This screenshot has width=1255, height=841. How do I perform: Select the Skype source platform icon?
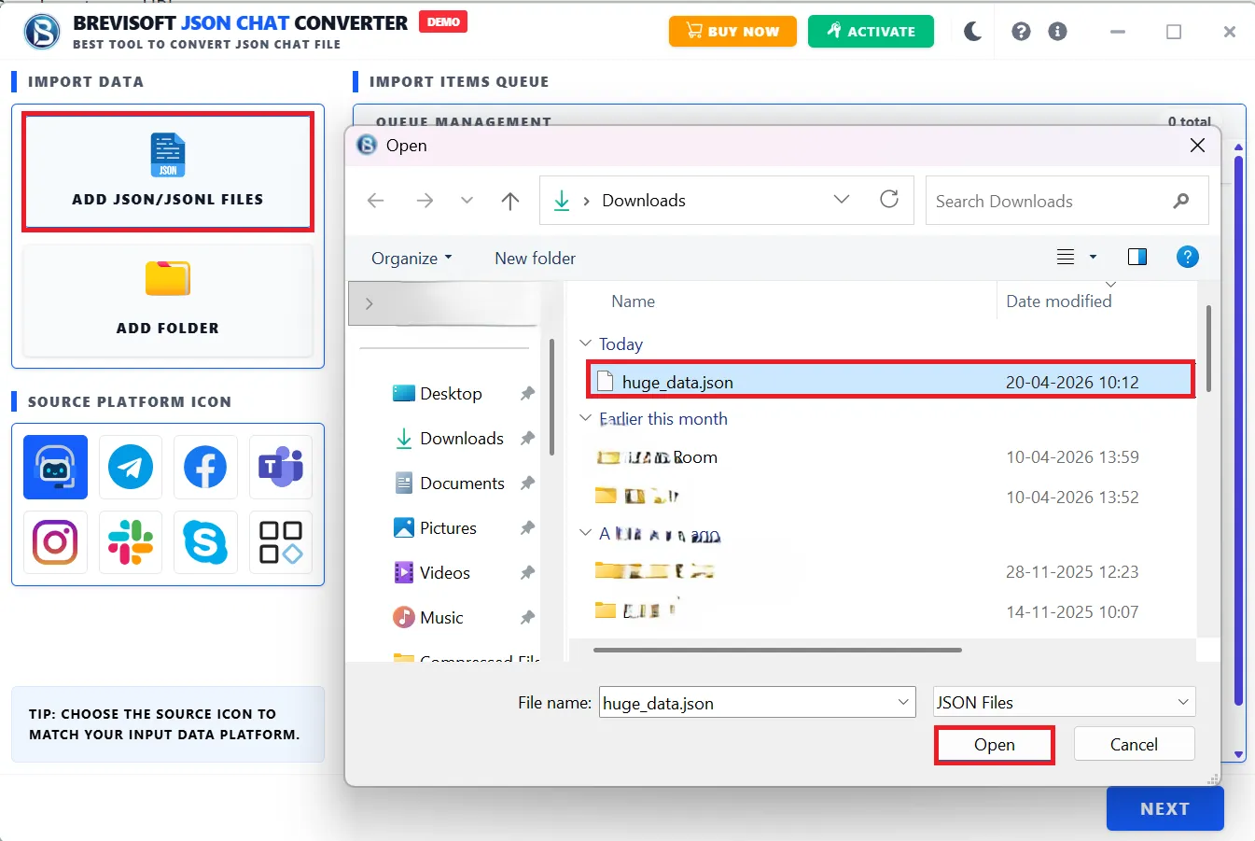click(x=205, y=542)
